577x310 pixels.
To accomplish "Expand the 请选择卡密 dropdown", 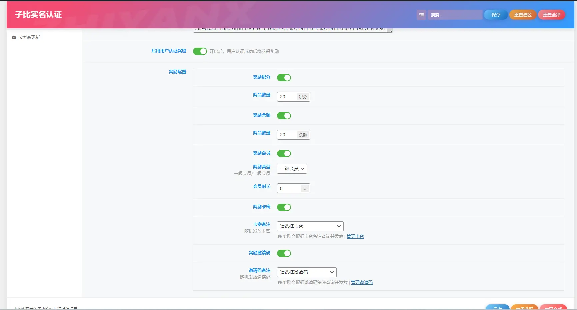I will click(310, 226).
